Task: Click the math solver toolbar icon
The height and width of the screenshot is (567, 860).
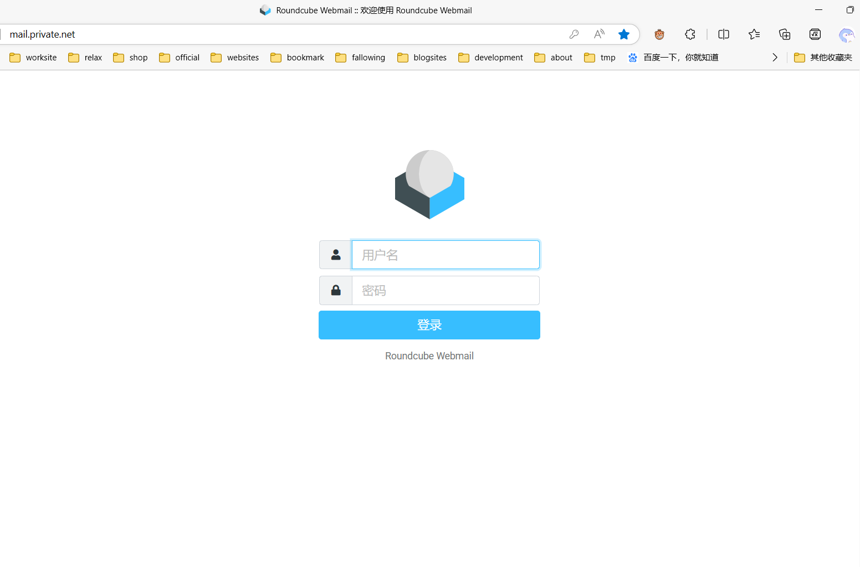Action: pos(815,34)
